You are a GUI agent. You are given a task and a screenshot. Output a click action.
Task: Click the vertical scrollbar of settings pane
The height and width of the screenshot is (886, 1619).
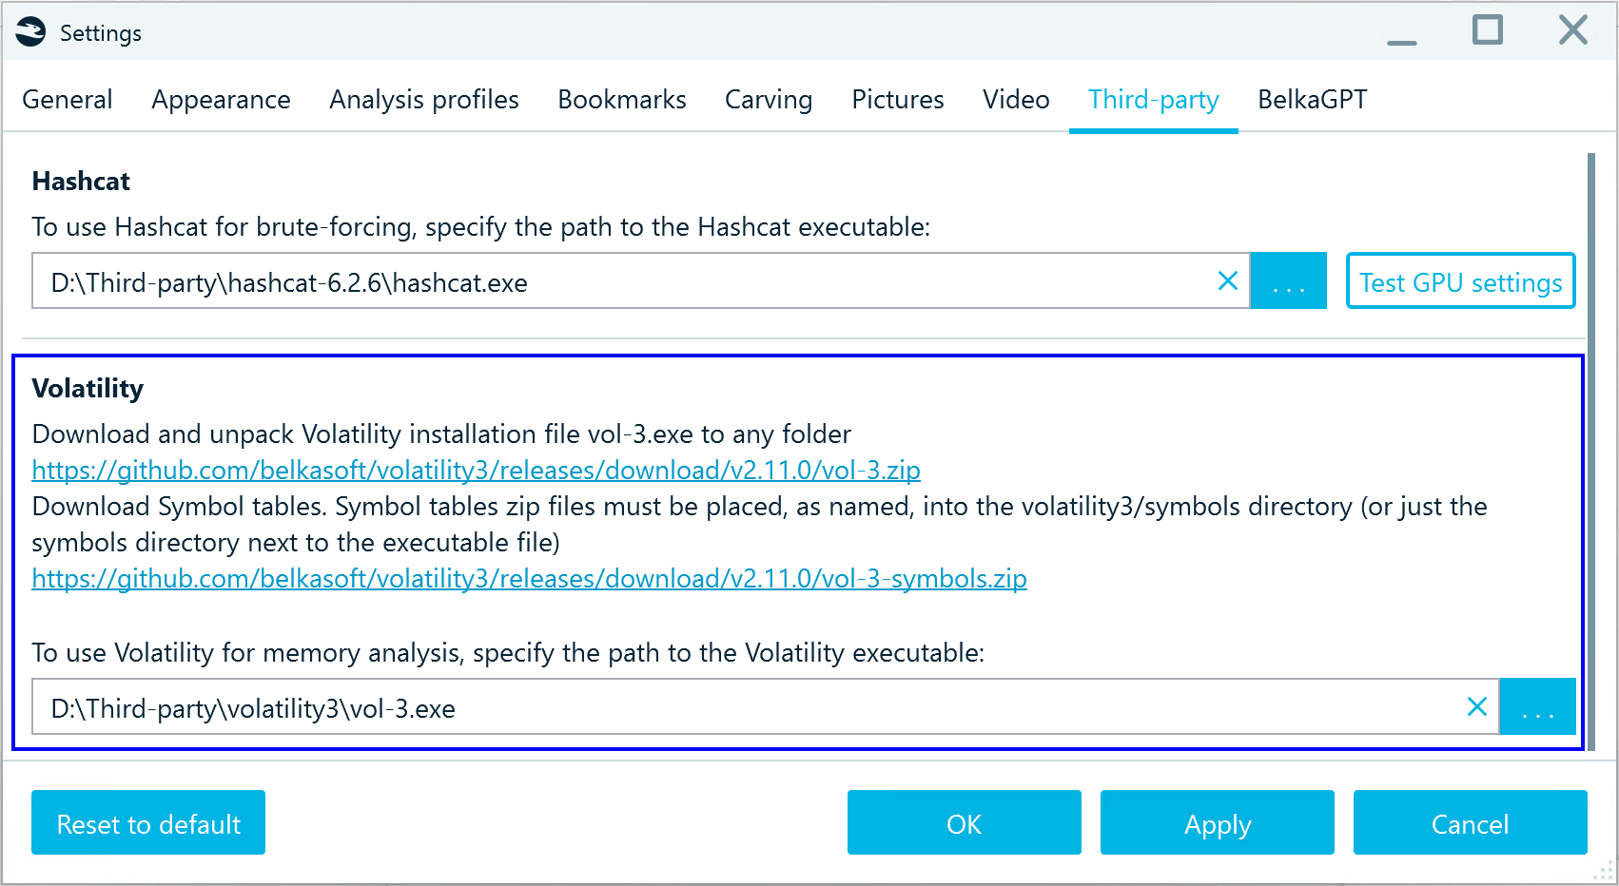coord(1591,452)
